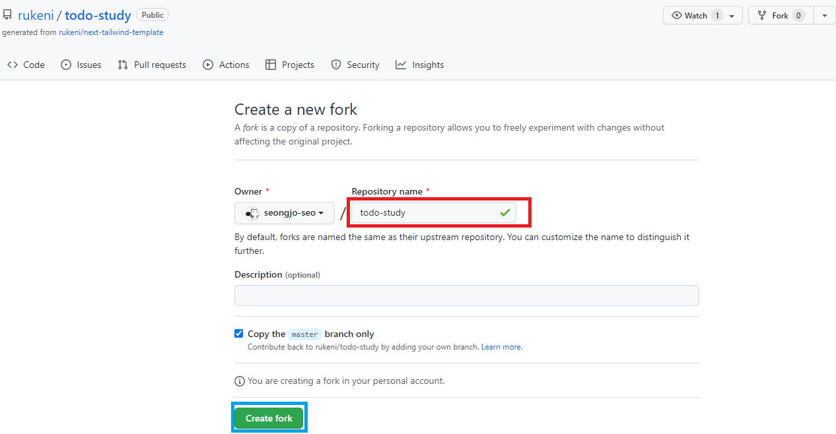Click the Repository name field todo-study

point(434,212)
